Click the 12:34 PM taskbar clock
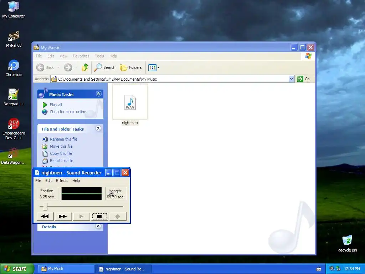 pyautogui.click(x=352, y=269)
